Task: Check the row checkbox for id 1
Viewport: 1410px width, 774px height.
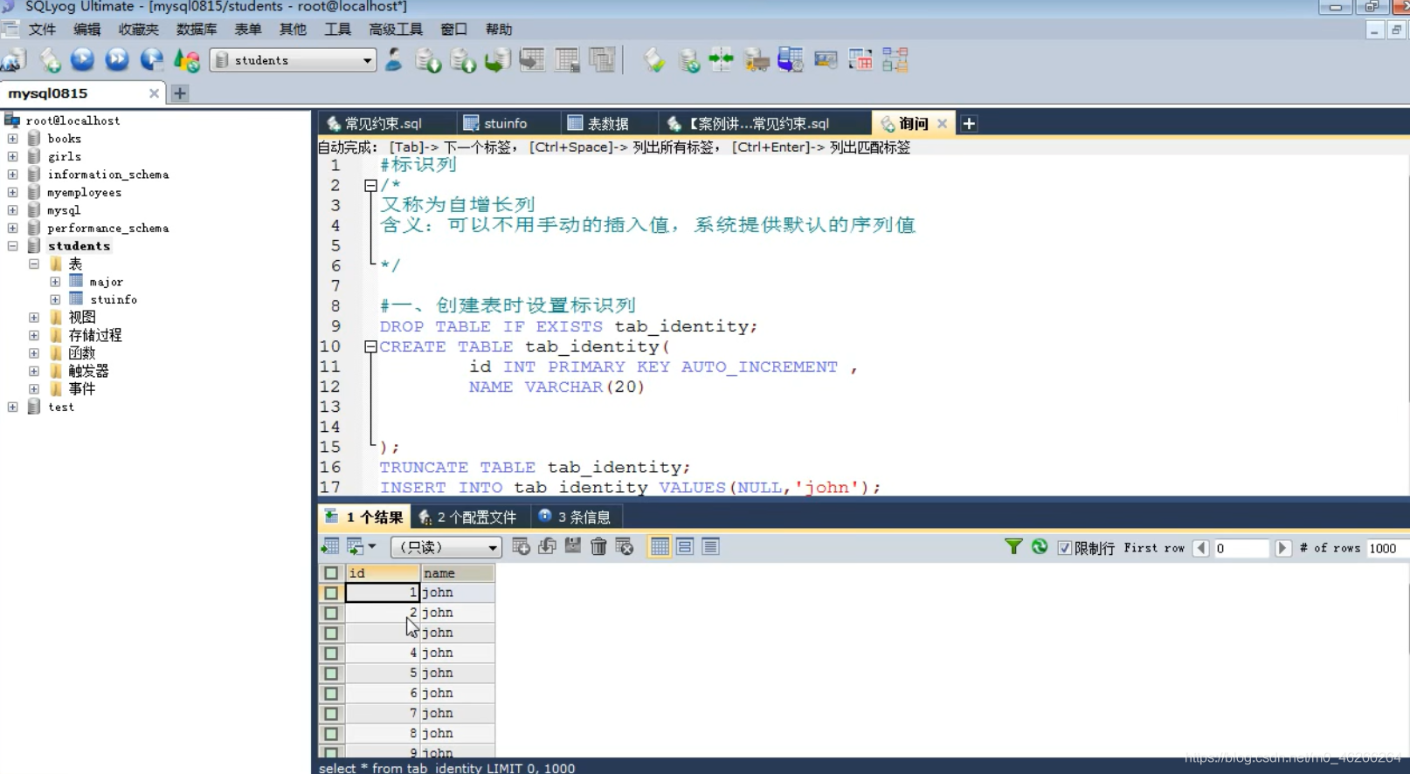Action: [x=331, y=593]
